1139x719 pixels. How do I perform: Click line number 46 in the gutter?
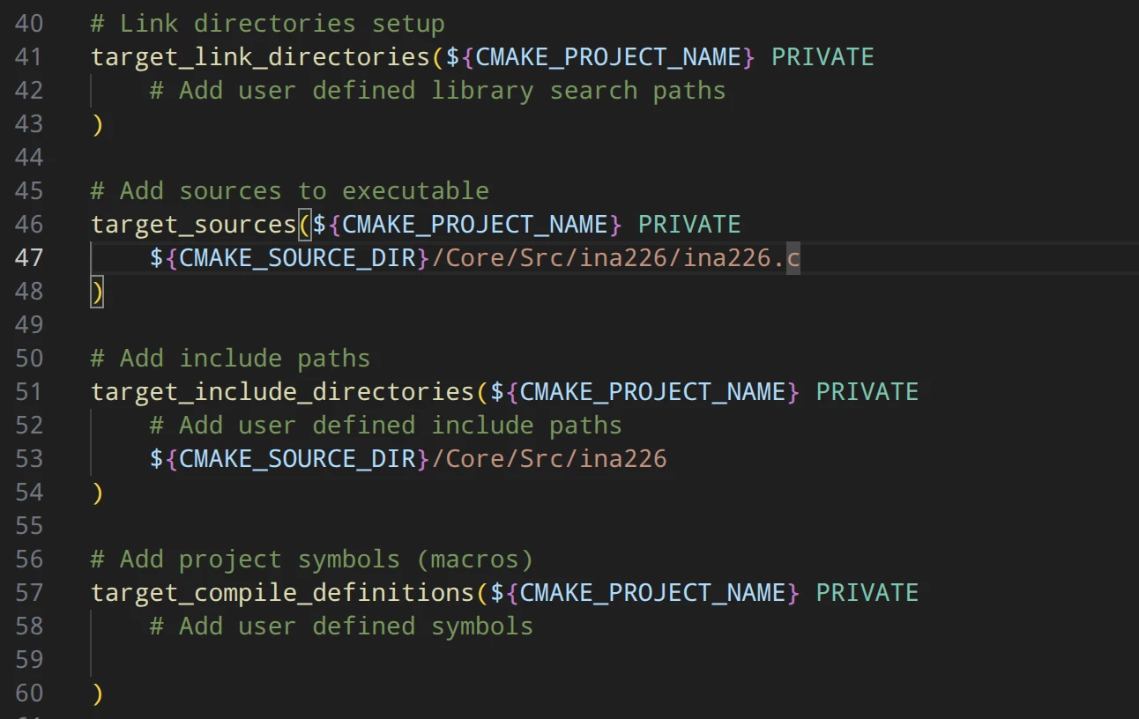pos(29,224)
